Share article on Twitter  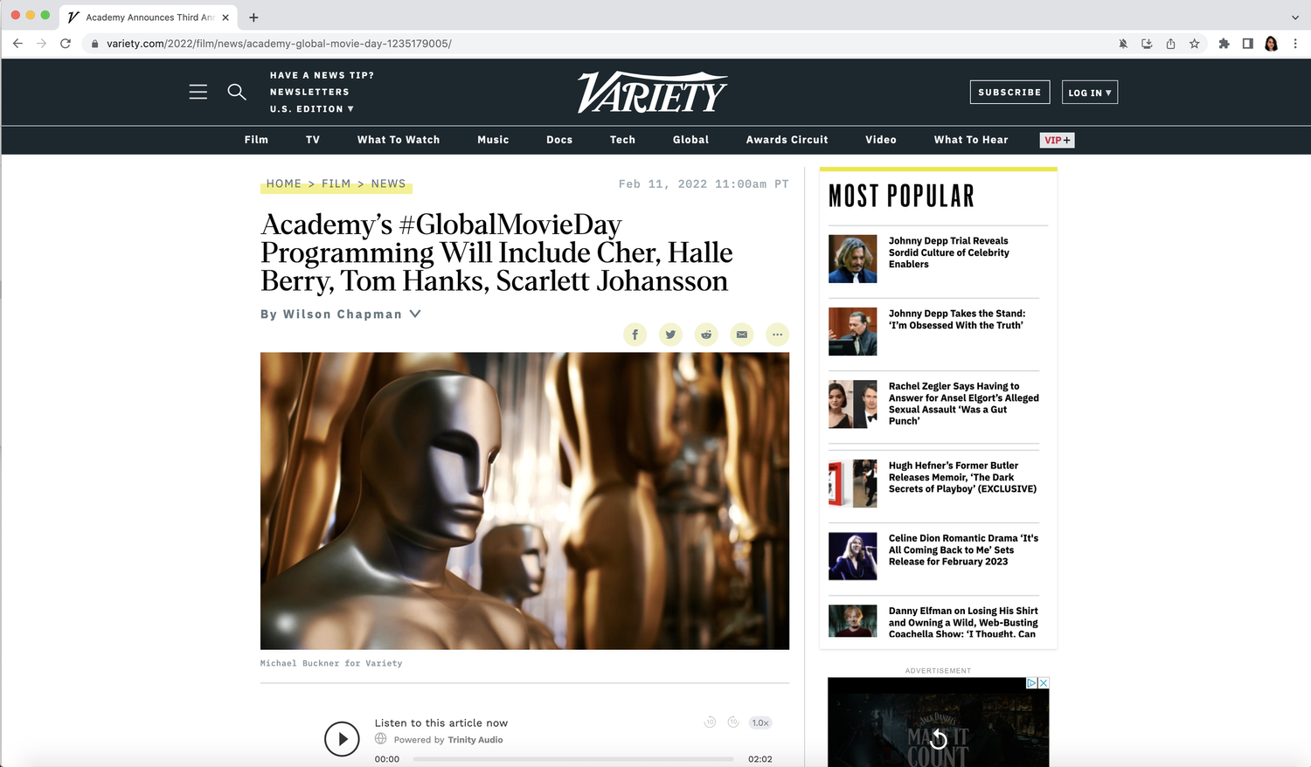click(x=670, y=335)
